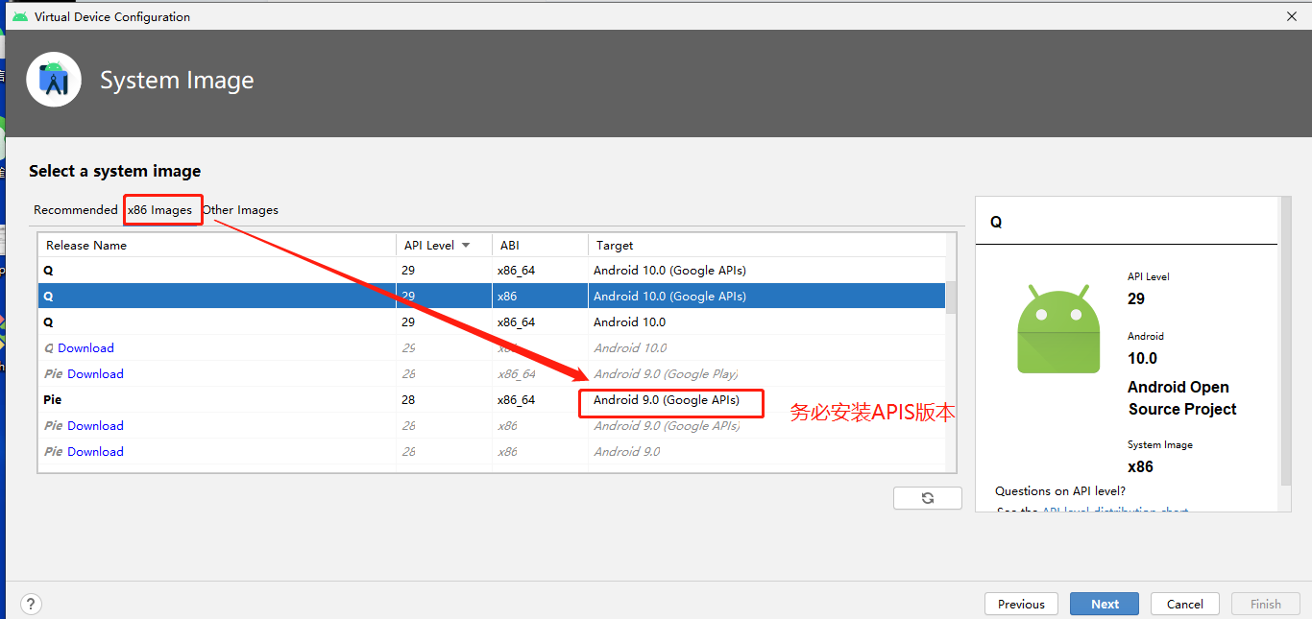This screenshot has height=619, width=1312.
Task: Select Q row with target 'Android 10.0'
Action: point(492,322)
